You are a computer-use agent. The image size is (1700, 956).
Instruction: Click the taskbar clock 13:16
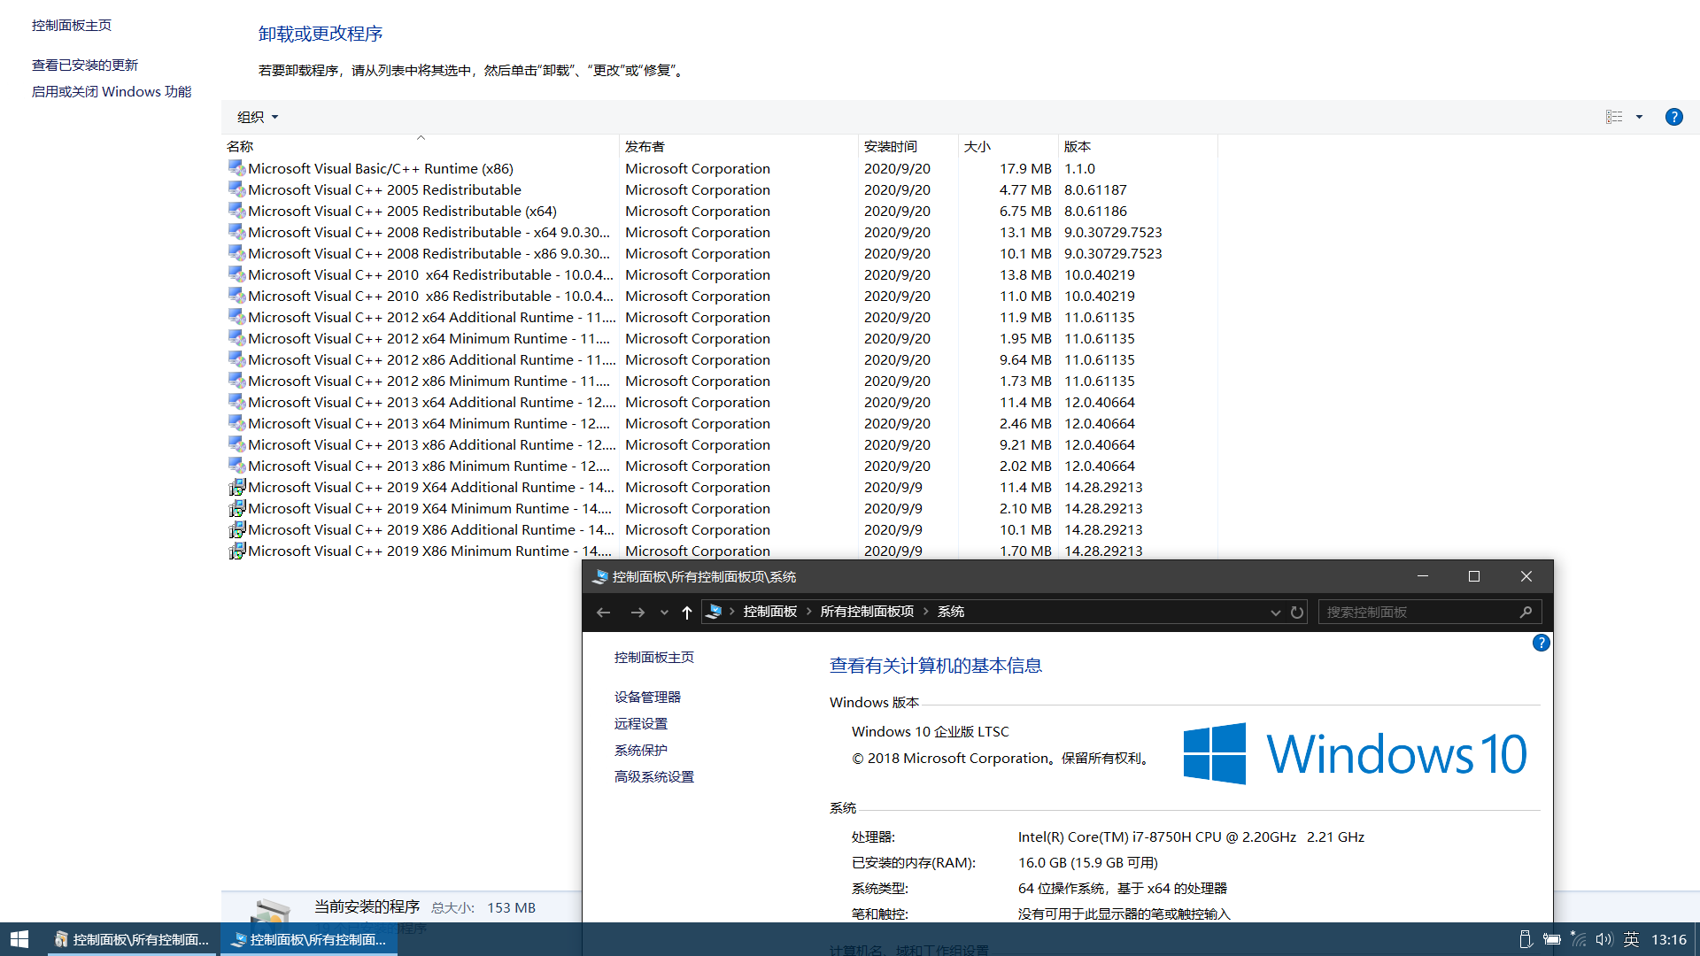point(1669,939)
